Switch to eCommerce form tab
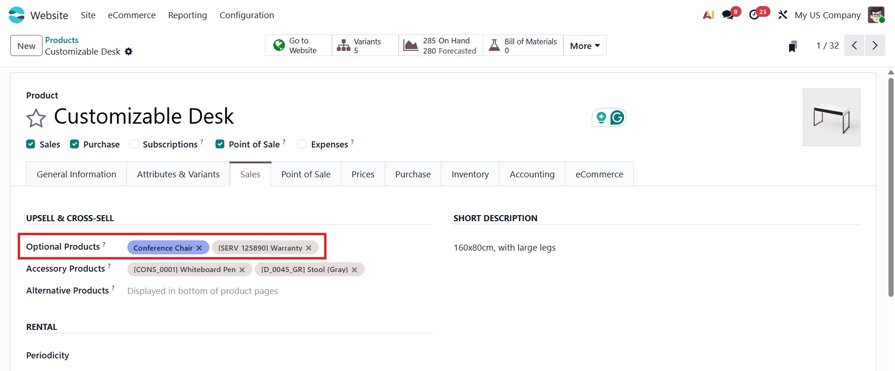 tap(599, 174)
